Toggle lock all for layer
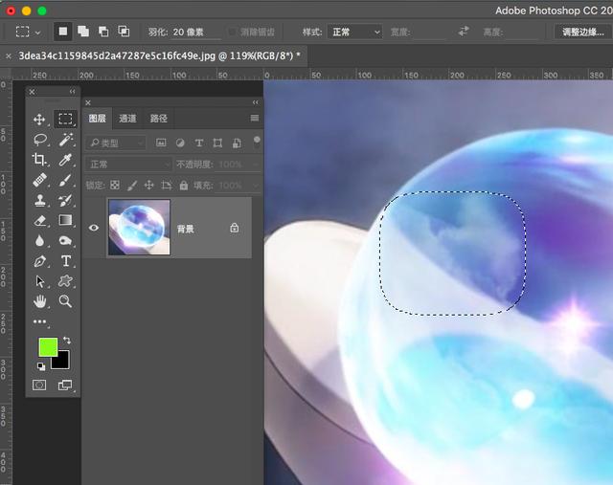Viewport: 613px width, 485px height. pos(183,185)
